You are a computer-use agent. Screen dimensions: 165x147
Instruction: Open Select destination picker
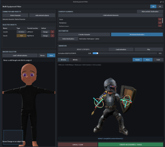click(68, 39)
